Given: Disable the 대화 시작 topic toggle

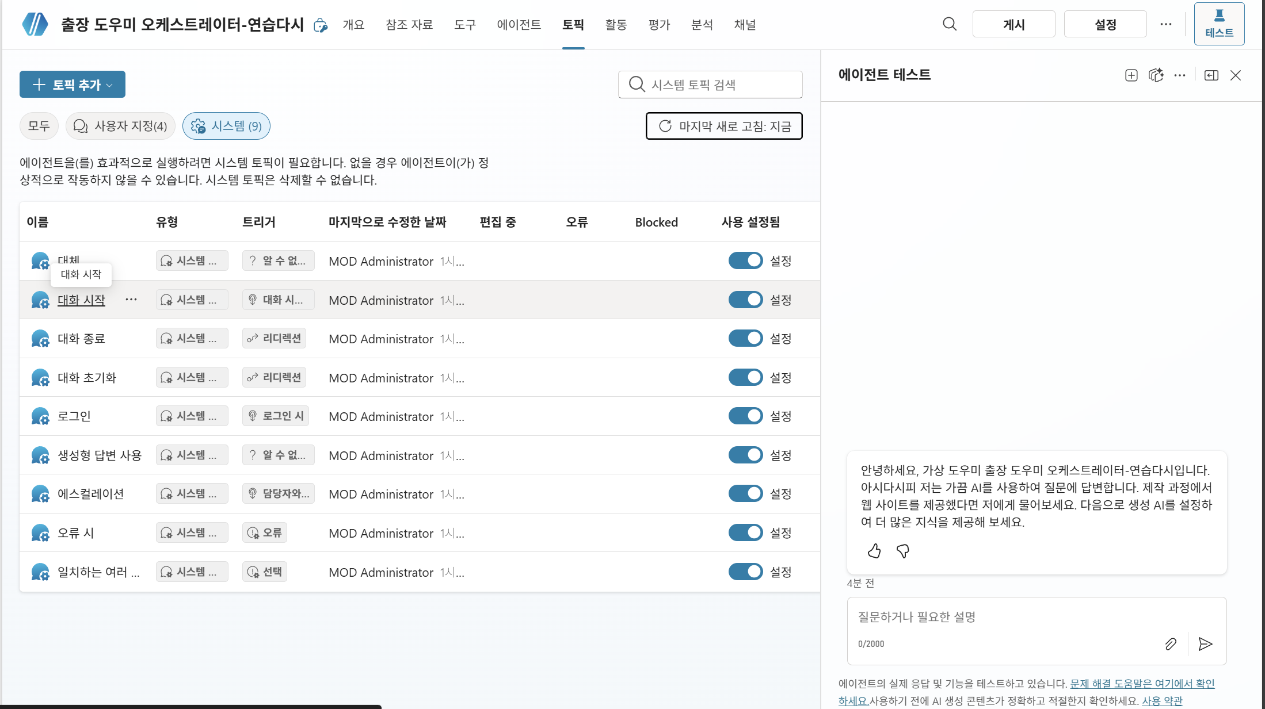Looking at the screenshot, I should tap(745, 300).
